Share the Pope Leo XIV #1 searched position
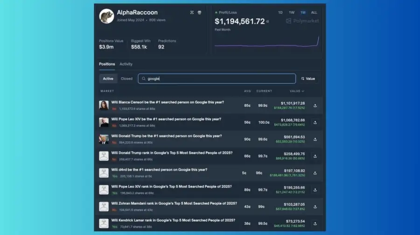 [x=315, y=122]
